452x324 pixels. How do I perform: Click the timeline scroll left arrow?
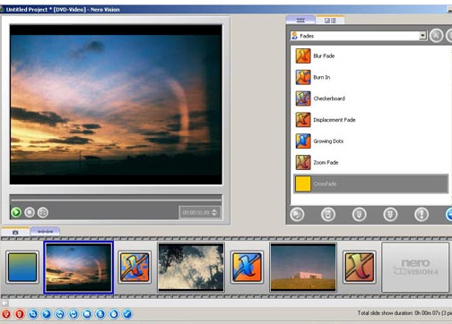click(x=4, y=303)
